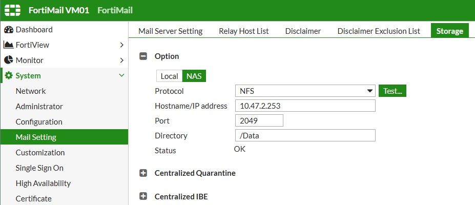Open the Disclaimer Exclusion List tab
This screenshot has width=475, height=205.
pos(379,31)
